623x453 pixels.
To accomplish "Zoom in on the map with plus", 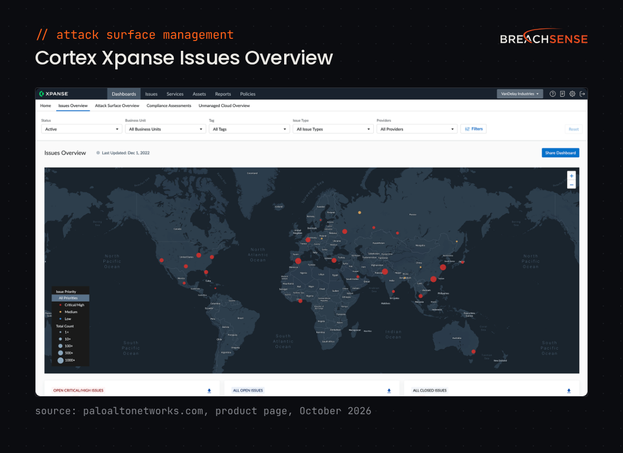I will tap(571, 176).
